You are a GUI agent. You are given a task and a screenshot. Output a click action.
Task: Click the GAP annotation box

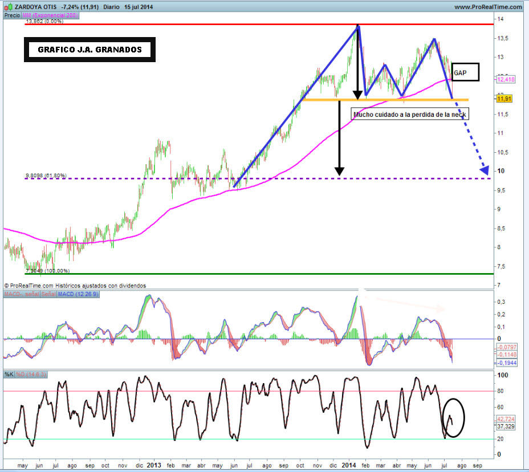click(x=465, y=72)
